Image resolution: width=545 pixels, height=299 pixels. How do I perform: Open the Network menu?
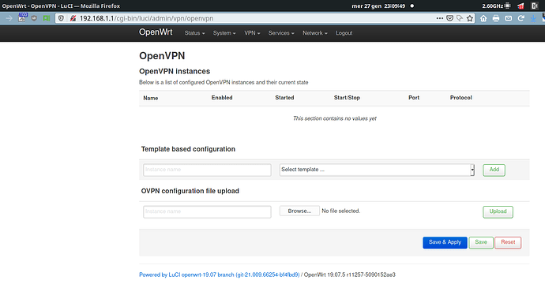315,33
